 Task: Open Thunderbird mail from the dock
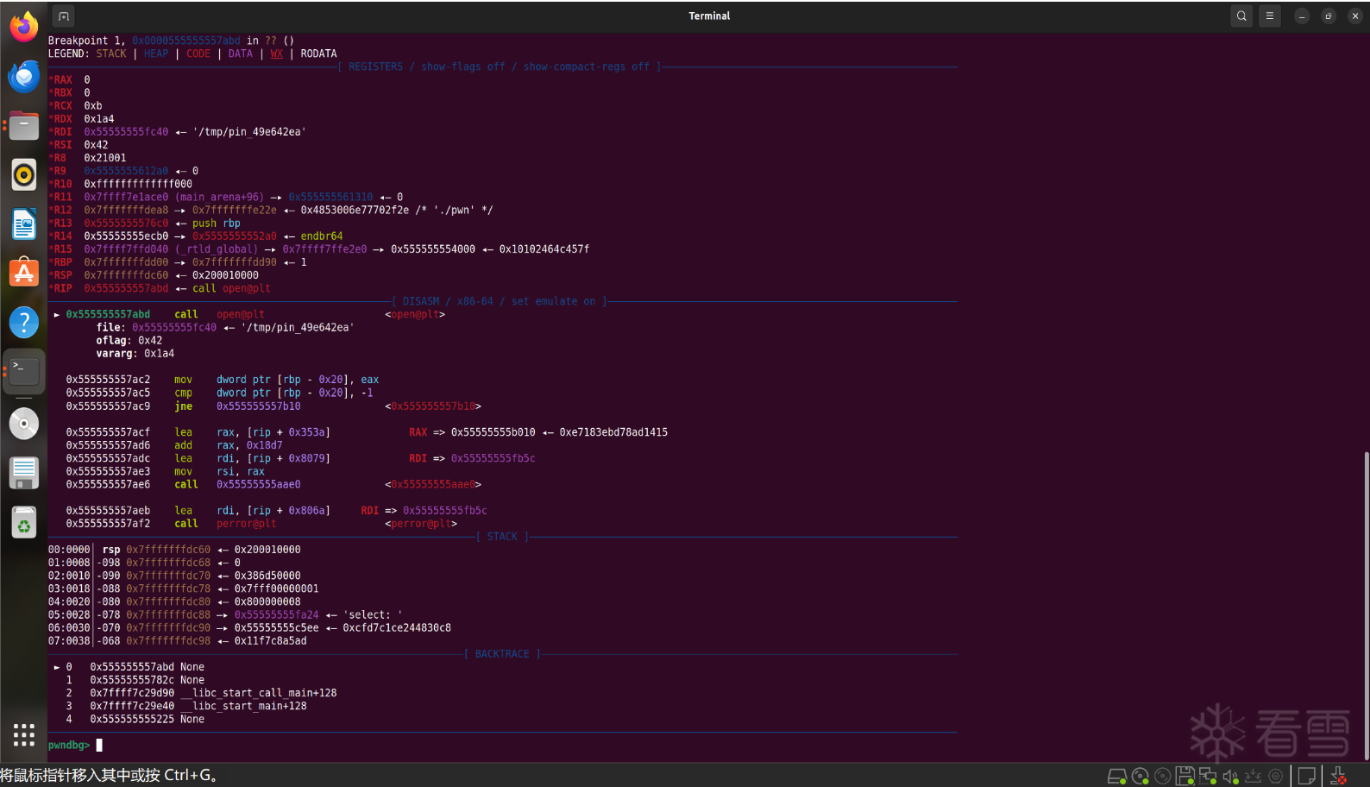coord(24,77)
